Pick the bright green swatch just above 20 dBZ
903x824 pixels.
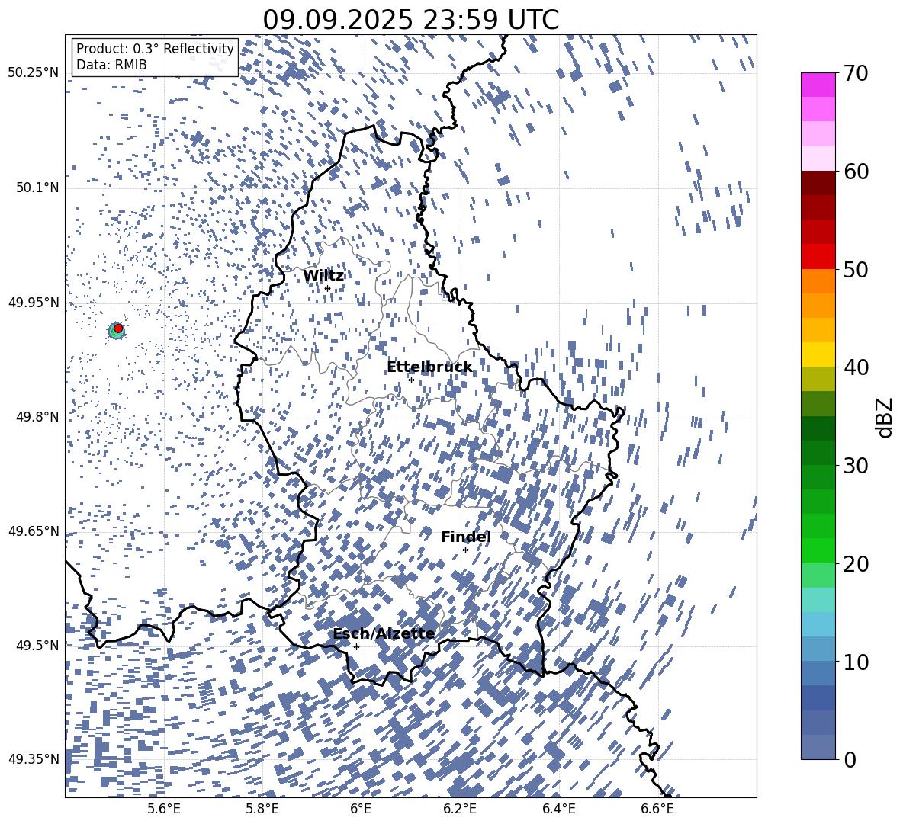(x=818, y=550)
